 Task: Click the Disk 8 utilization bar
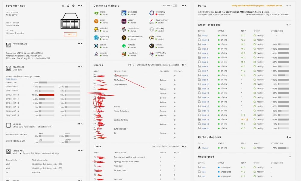pyautogui.click(x=283, y=75)
